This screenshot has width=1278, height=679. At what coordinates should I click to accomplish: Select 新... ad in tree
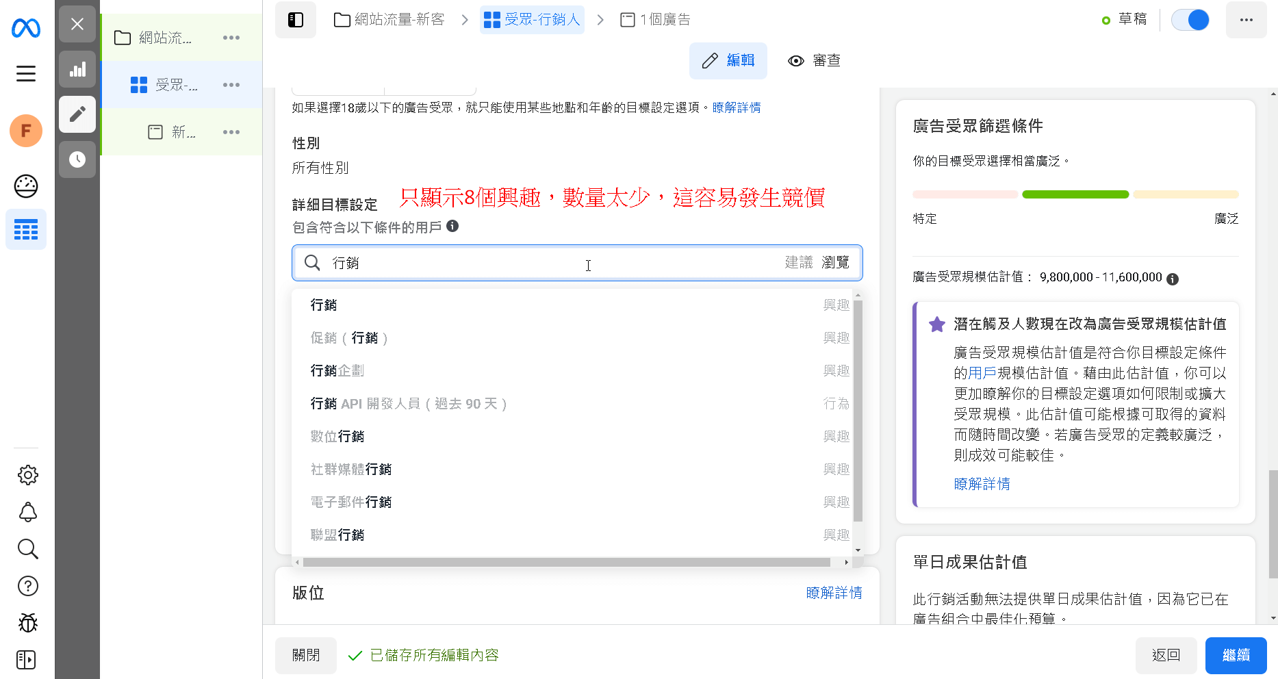171,132
